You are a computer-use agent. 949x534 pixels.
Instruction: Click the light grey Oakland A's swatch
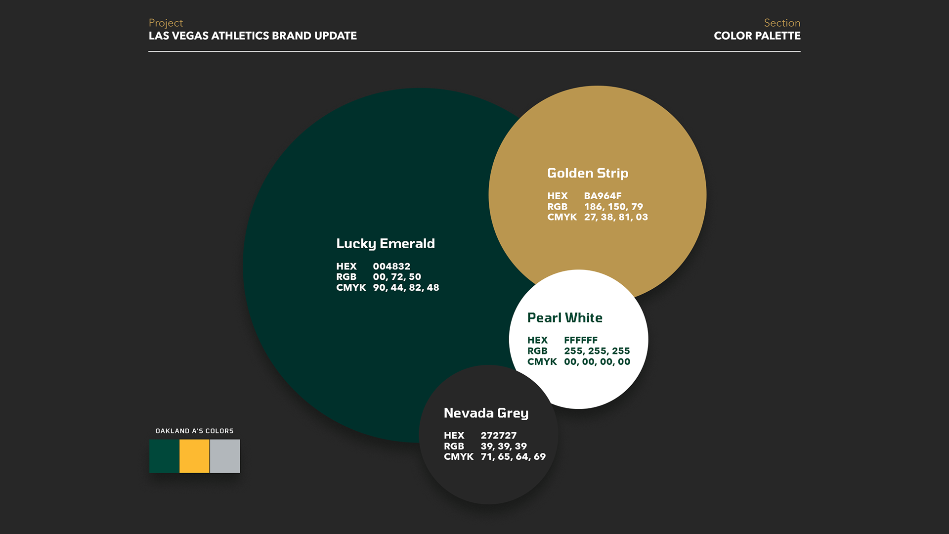225,456
